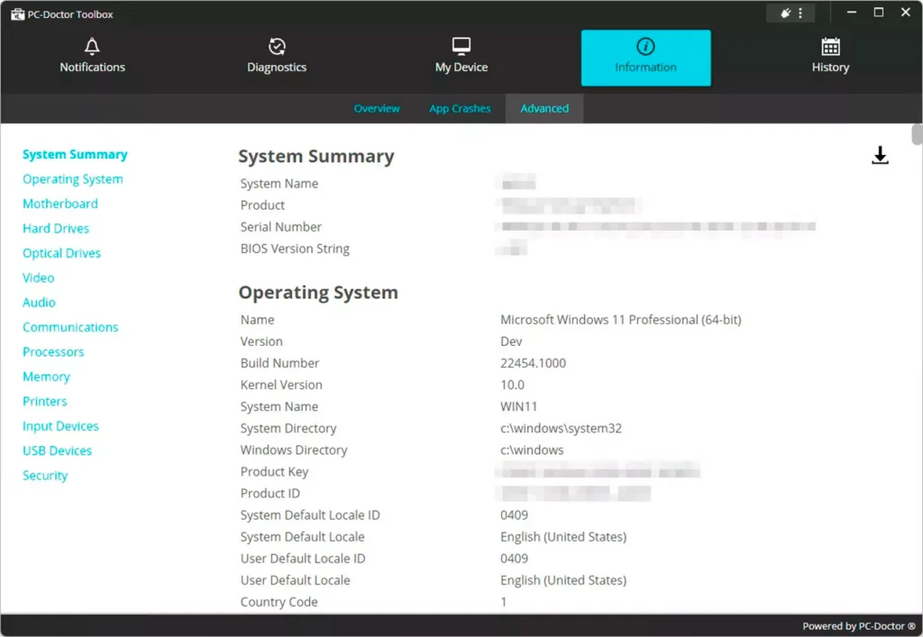
Task: Click the 'User Default Locale ID' label
Action: click(303, 559)
